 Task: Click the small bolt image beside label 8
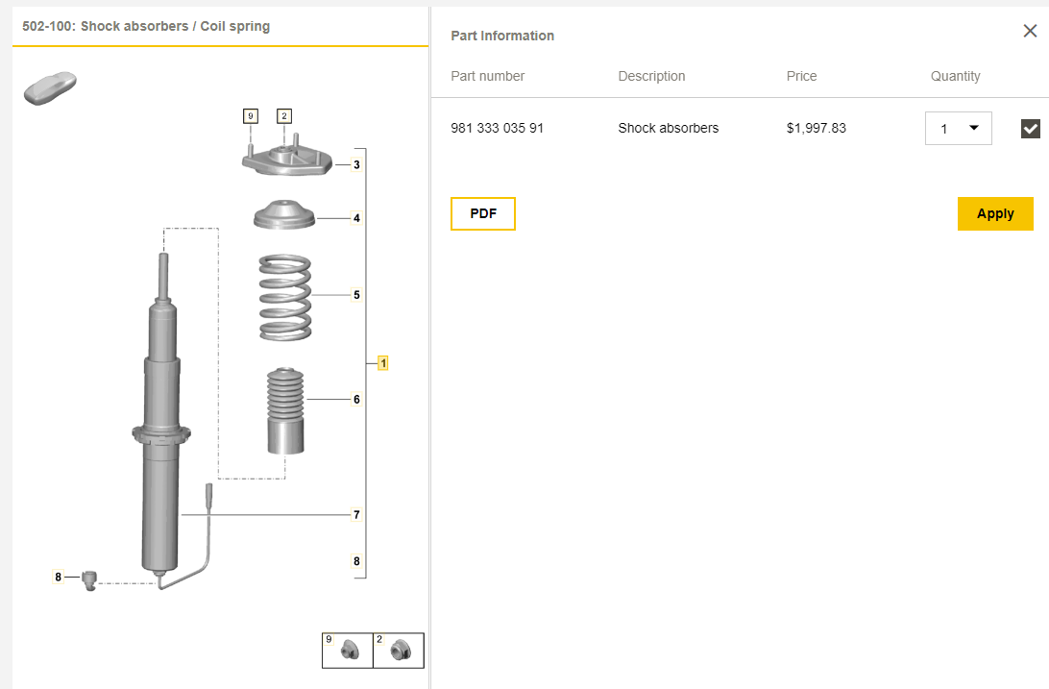pos(91,579)
